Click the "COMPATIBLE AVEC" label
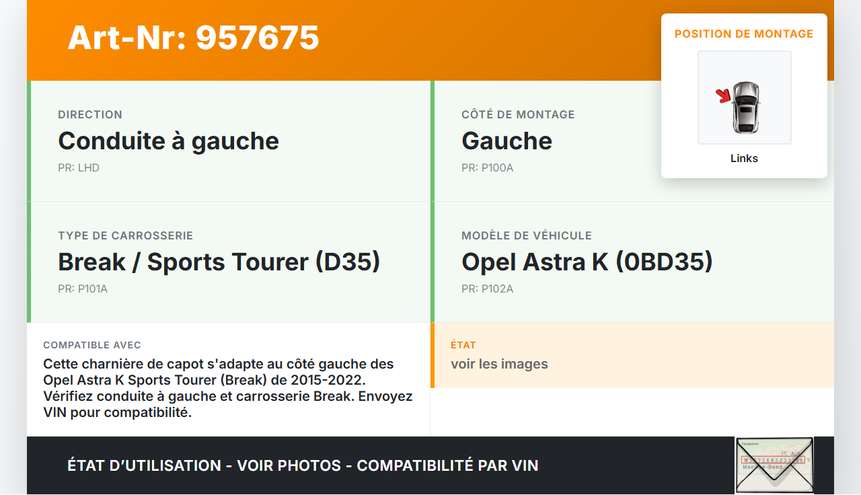861x495 pixels. pyautogui.click(x=92, y=345)
